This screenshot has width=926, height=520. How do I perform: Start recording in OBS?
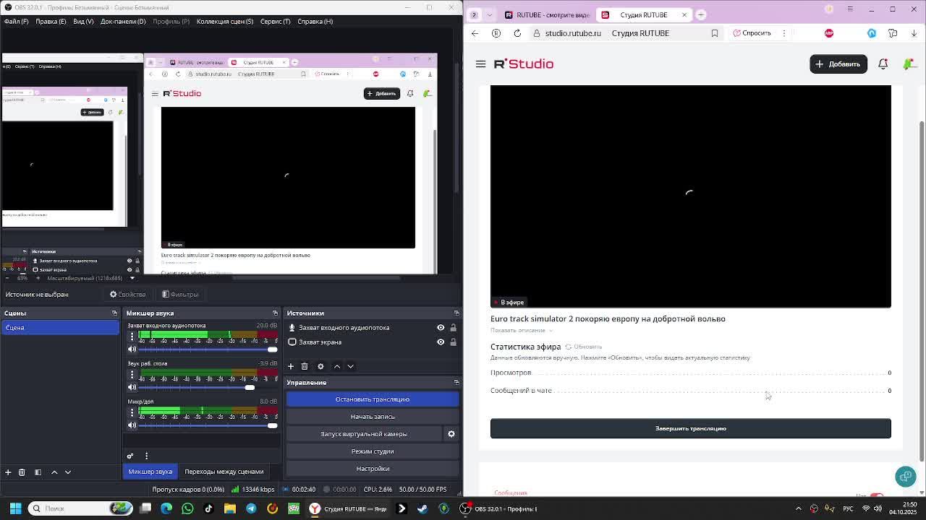pos(373,417)
